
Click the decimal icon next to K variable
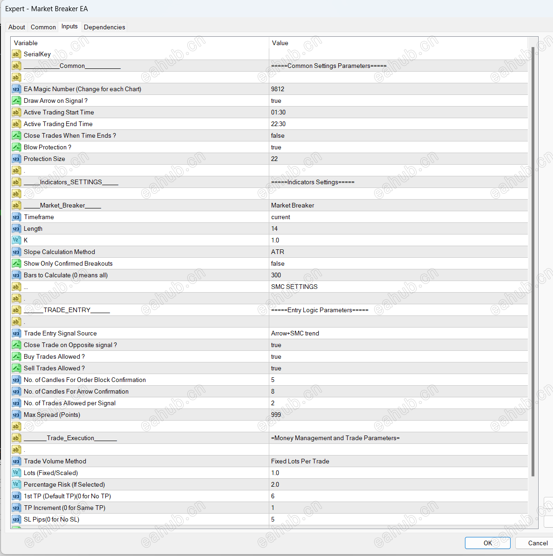pos(16,240)
